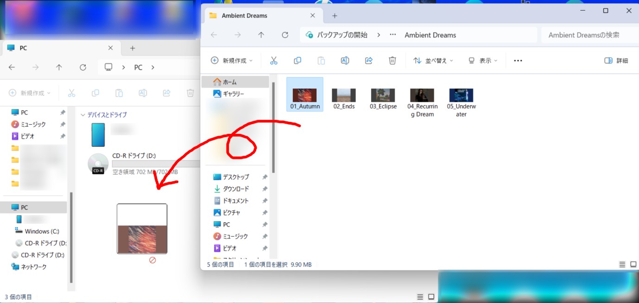Click the Rename icon in Ambient Dreams toolbar
This screenshot has width=639, height=303.
point(345,61)
